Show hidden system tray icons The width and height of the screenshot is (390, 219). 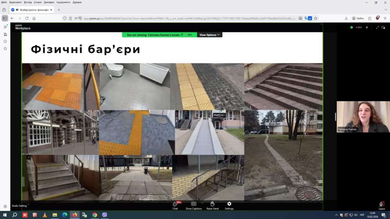point(336,215)
